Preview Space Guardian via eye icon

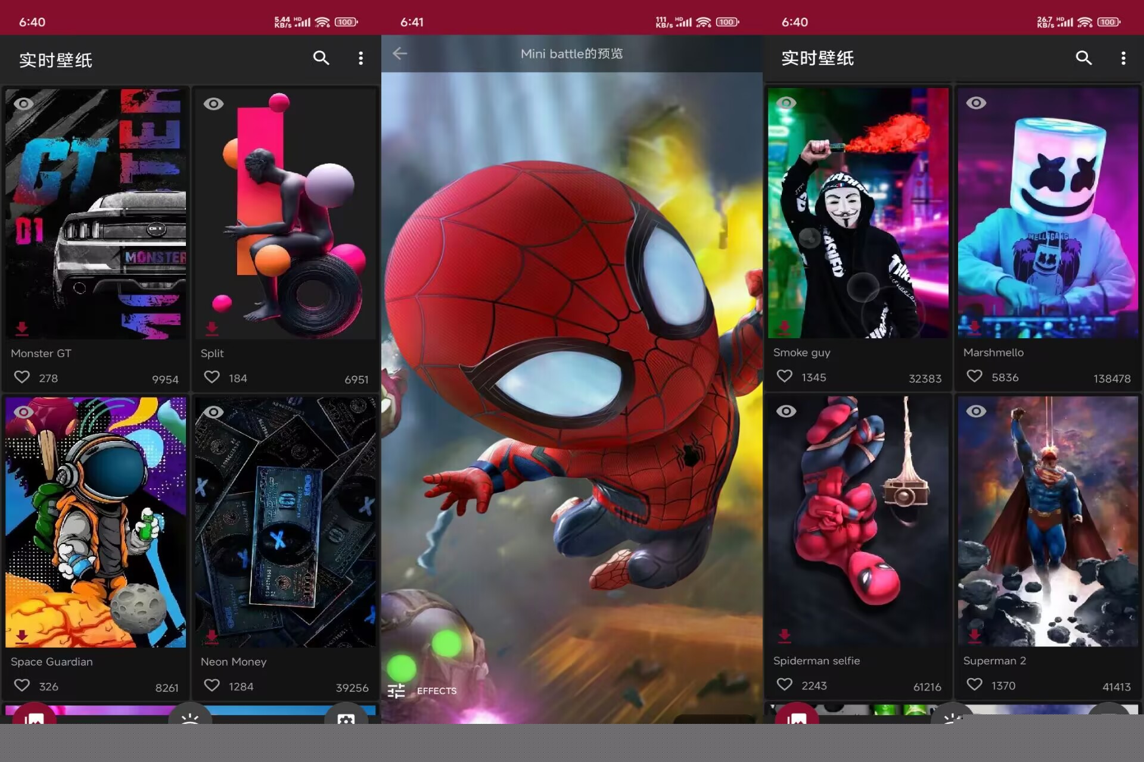[x=24, y=412]
